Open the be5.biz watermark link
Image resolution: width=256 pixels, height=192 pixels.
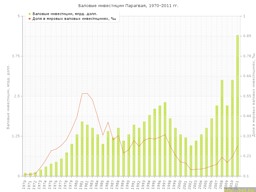click(240, 190)
